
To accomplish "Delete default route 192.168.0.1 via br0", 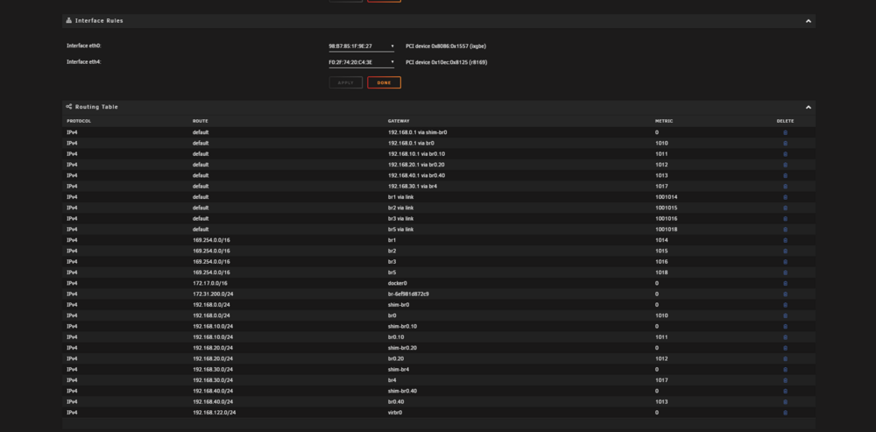I will (x=785, y=143).
